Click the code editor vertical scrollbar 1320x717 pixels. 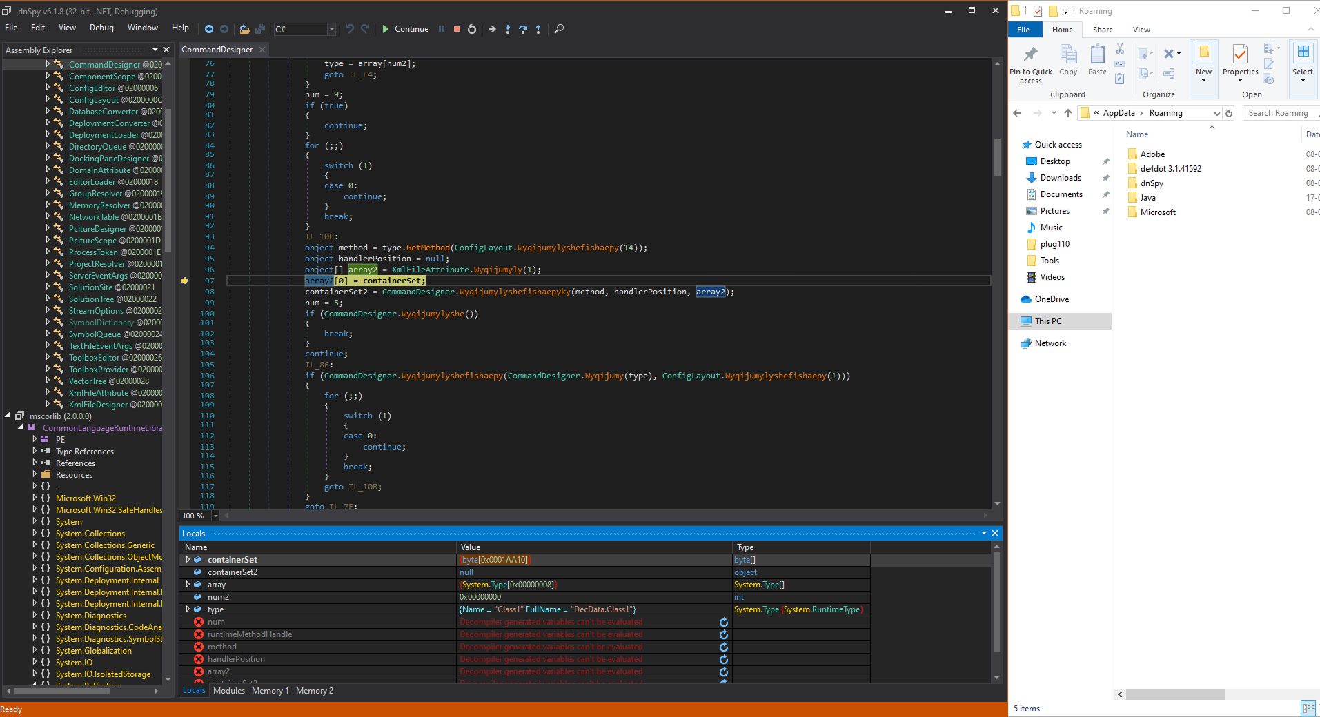(x=997, y=158)
